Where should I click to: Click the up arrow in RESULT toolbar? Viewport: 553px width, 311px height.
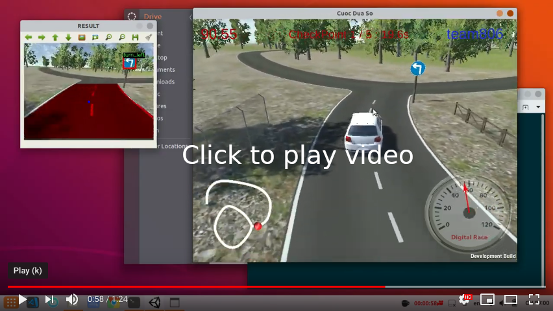55,38
